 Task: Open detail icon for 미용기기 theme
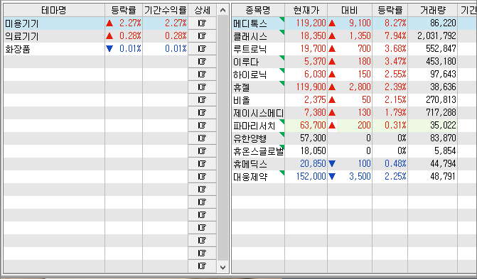pos(202,23)
